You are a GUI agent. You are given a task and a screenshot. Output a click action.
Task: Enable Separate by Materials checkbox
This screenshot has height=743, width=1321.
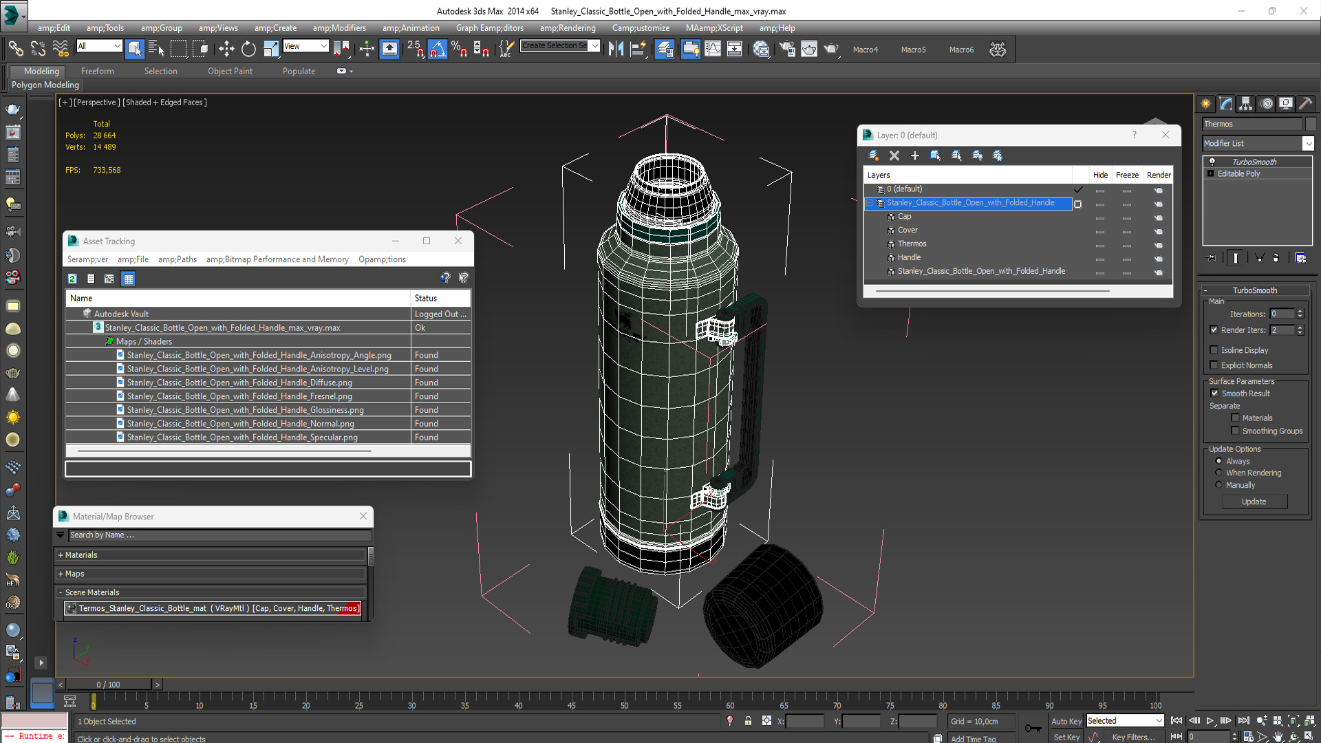(x=1235, y=418)
